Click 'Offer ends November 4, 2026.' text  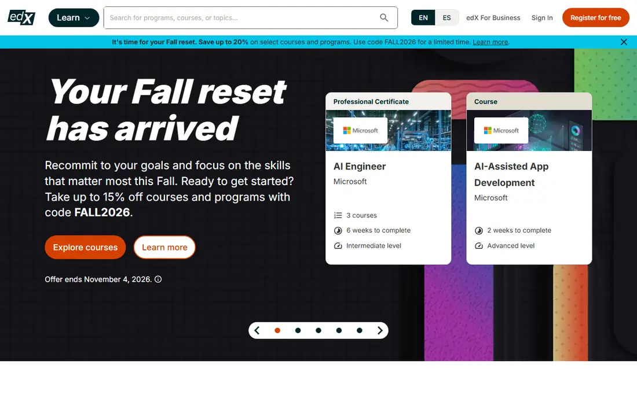(x=98, y=279)
